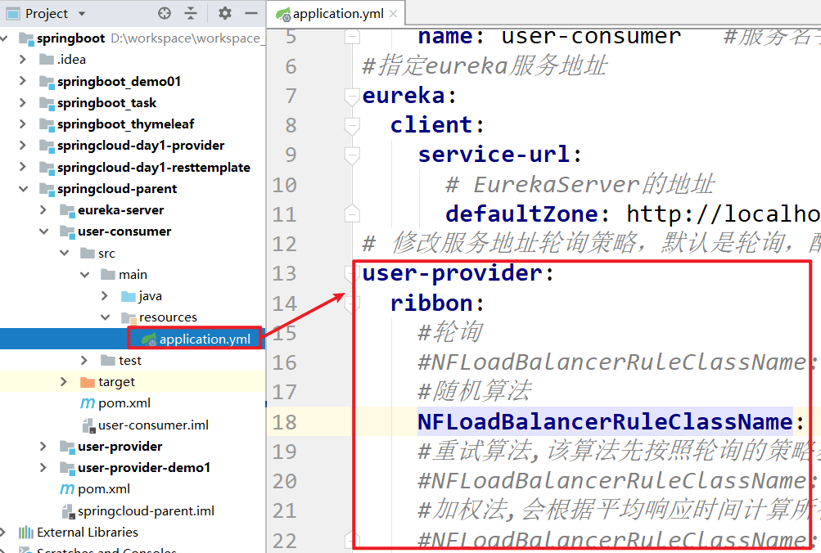
Task: Click the Collapse All icon in Project panel
Action: [191, 13]
